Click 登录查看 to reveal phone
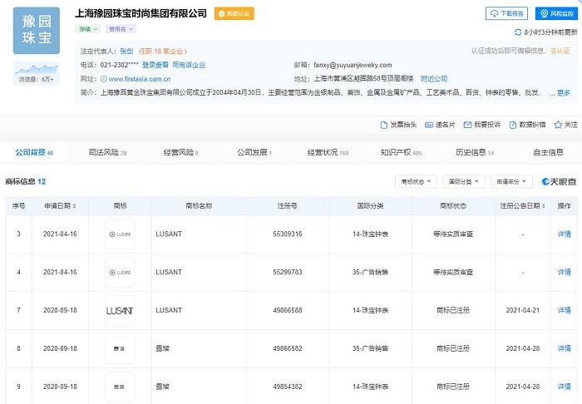Screen dimensions: 582x404 155,65
